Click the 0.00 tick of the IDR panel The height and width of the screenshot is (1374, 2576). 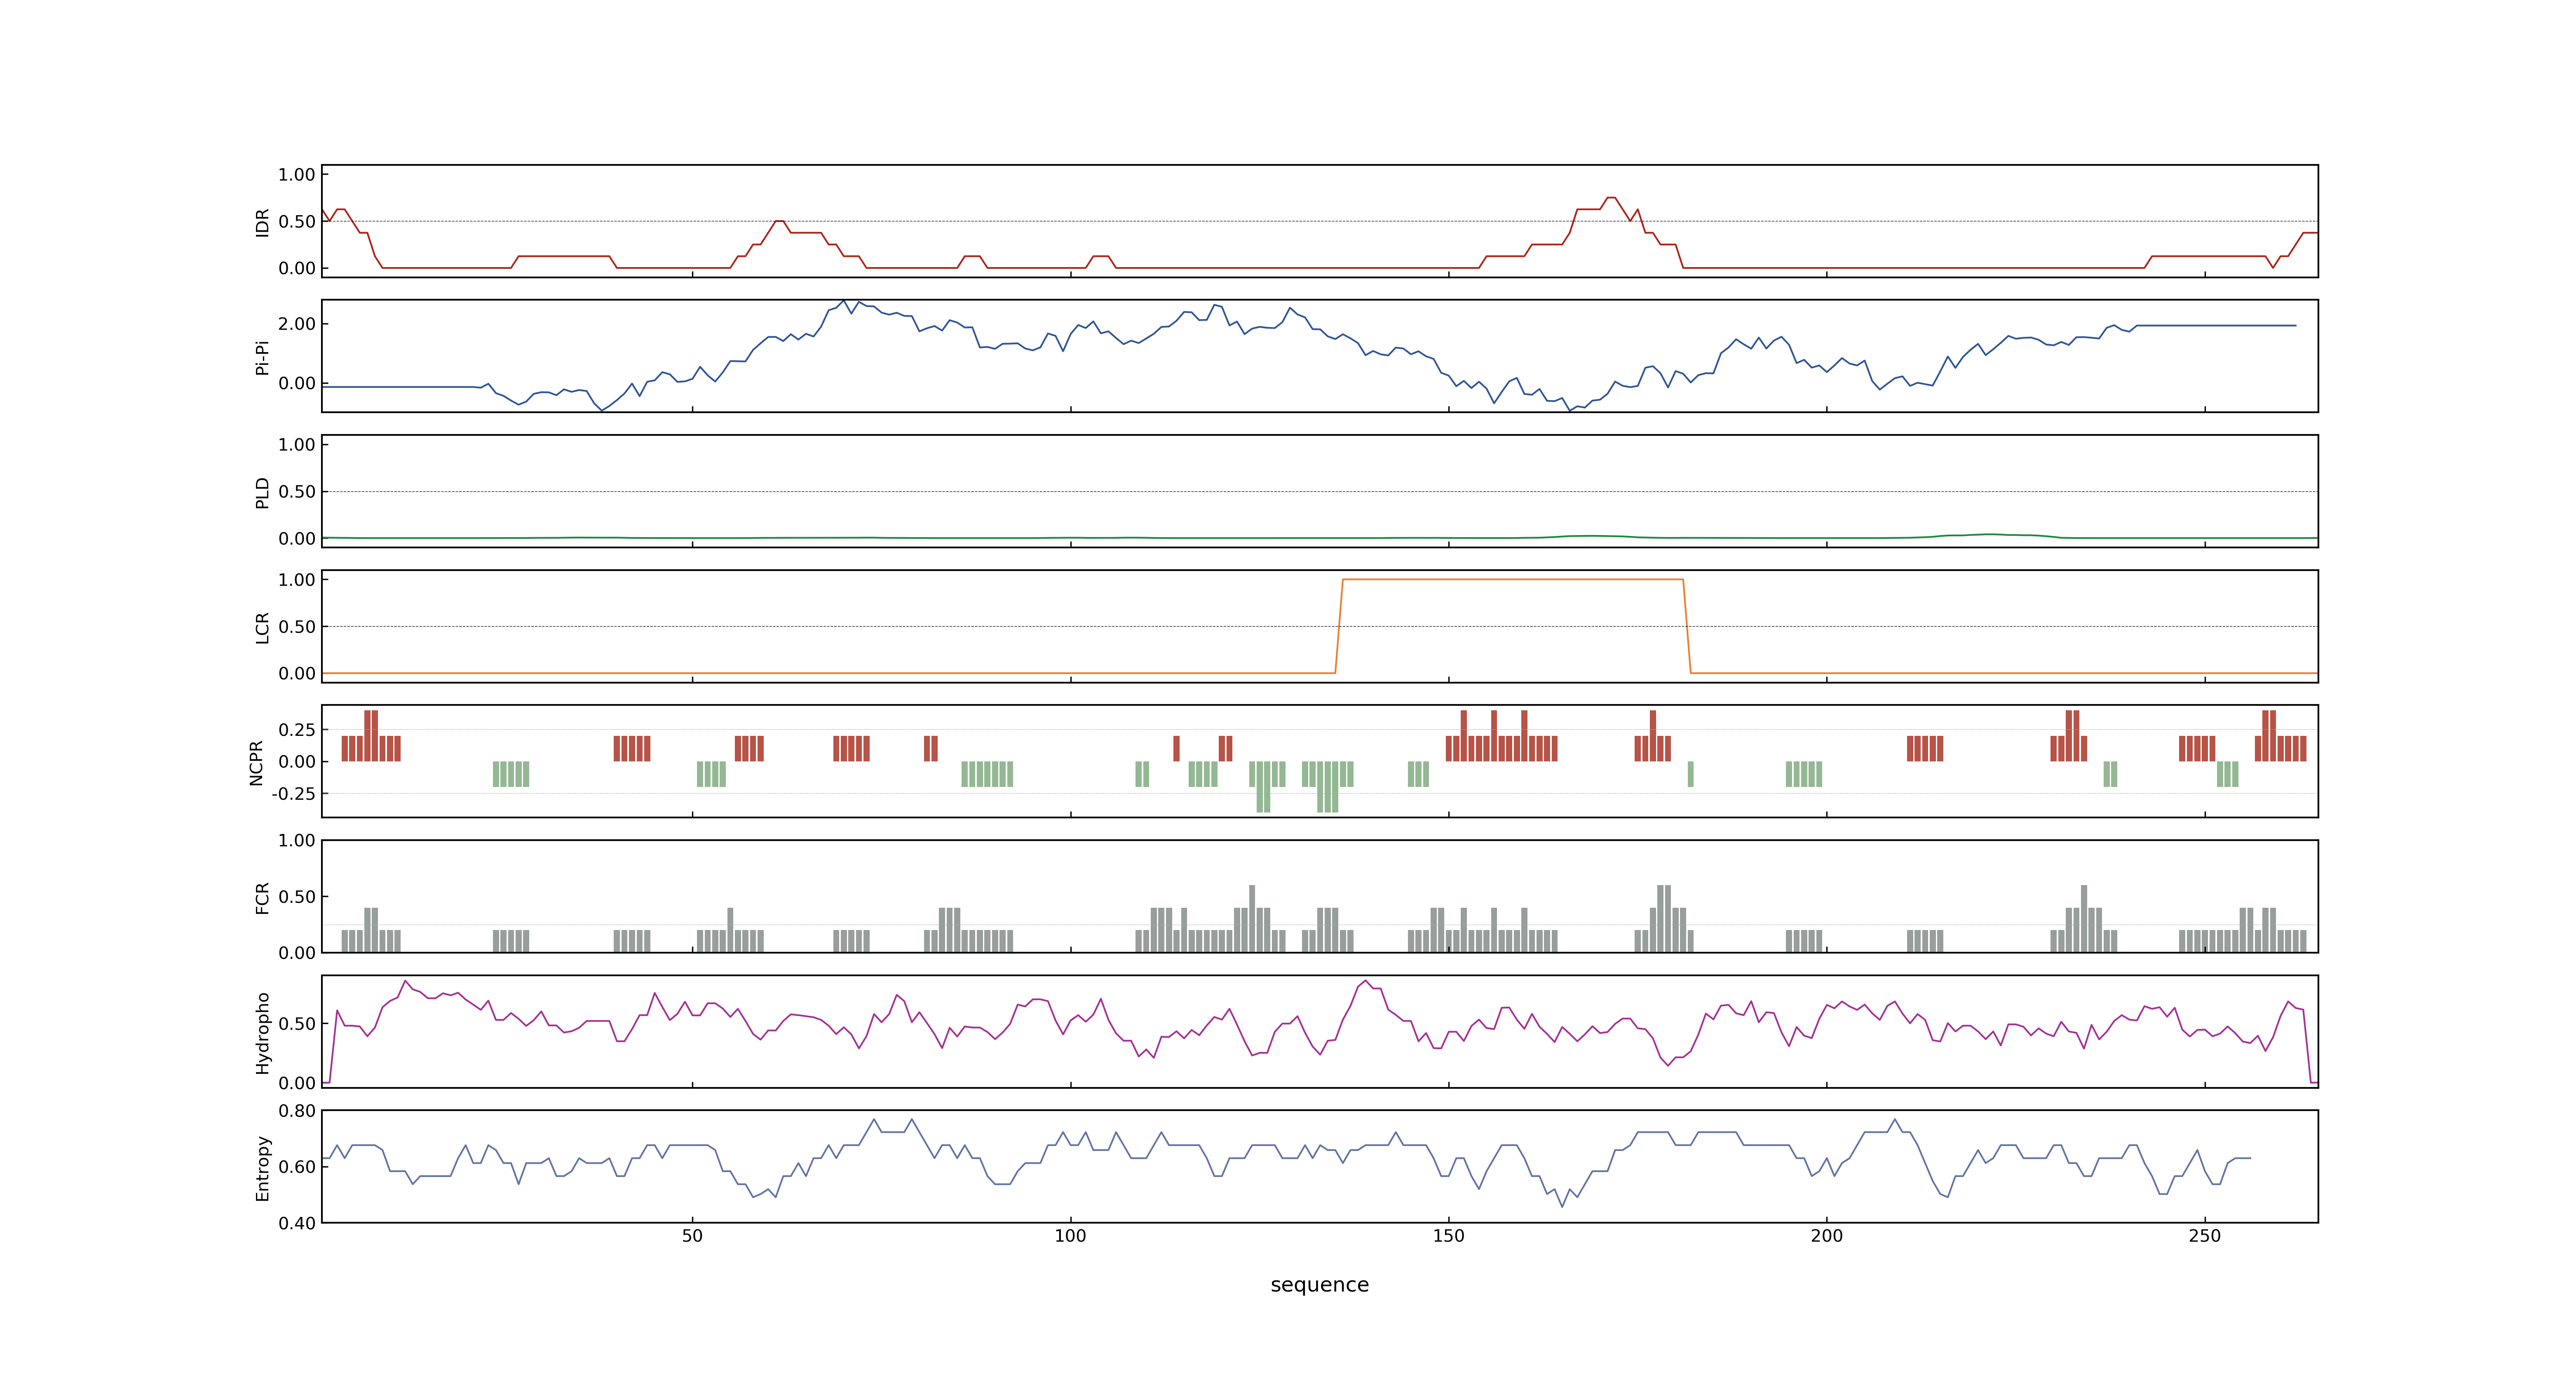point(297,268)
